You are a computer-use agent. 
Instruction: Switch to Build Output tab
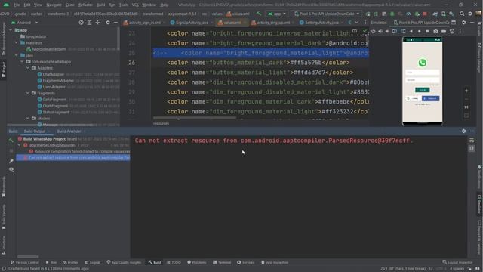[x=35, y=131]
